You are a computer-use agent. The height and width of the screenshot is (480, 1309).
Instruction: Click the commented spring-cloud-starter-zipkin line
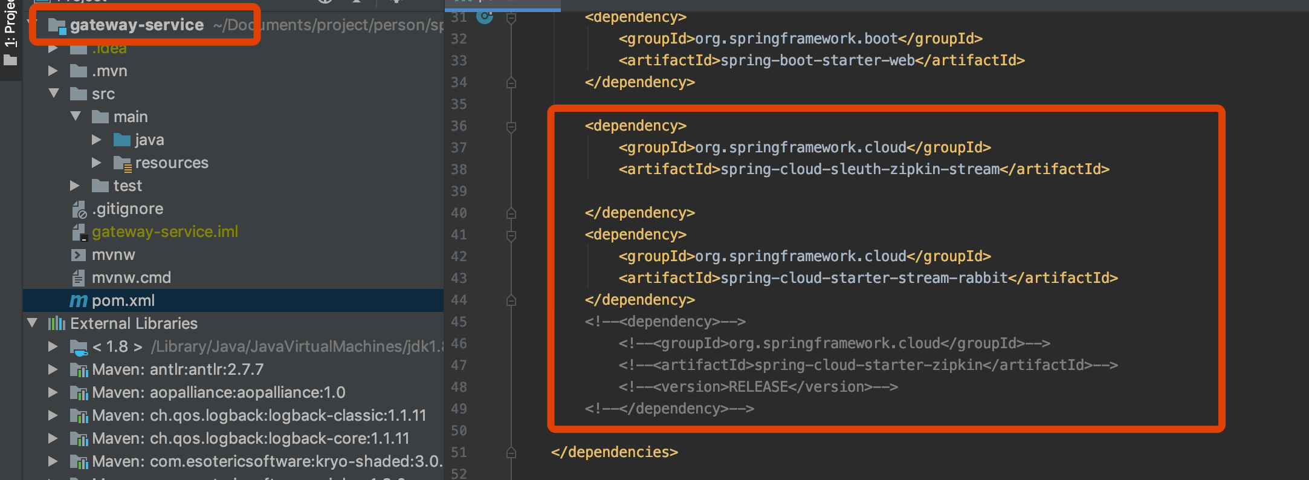(x=868, y=365)
